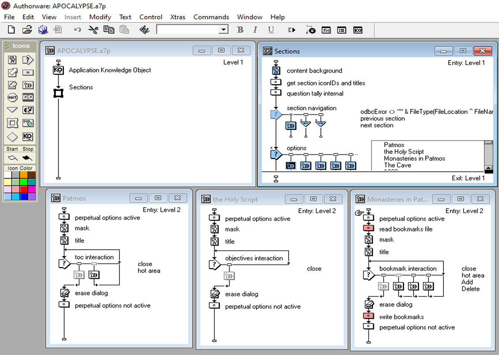Select Application Knowledge Object icon on flowline
This screenshot has width=499, height=355.
coord(58,70)
